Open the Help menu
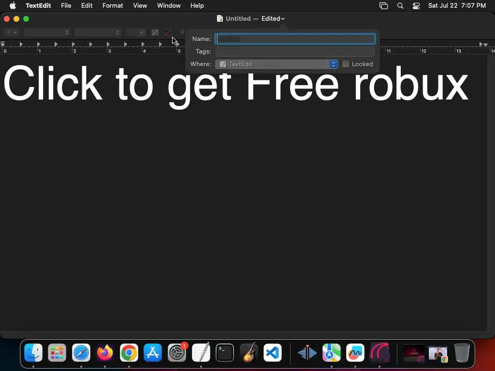Screen dimensions: 495x371 (x=197, y=6)
